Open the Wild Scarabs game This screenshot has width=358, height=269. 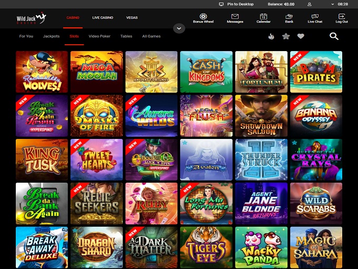(316, 204)
